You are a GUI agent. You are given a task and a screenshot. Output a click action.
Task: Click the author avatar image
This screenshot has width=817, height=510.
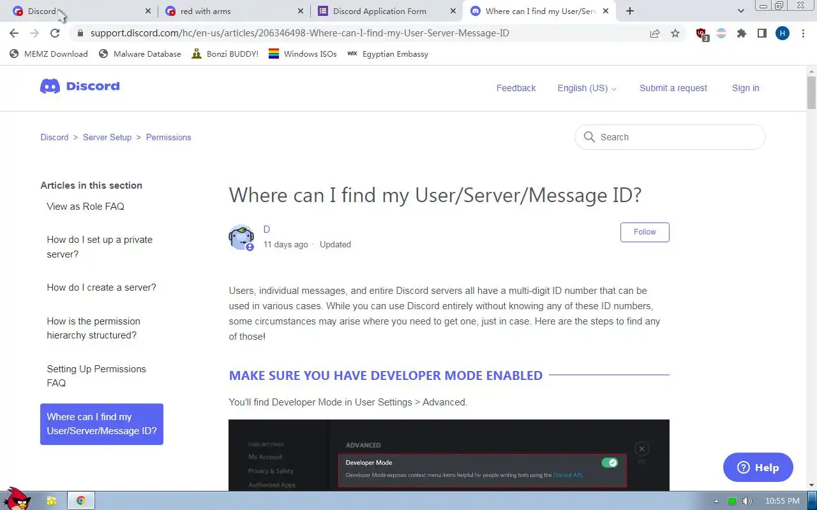point(241,237)
